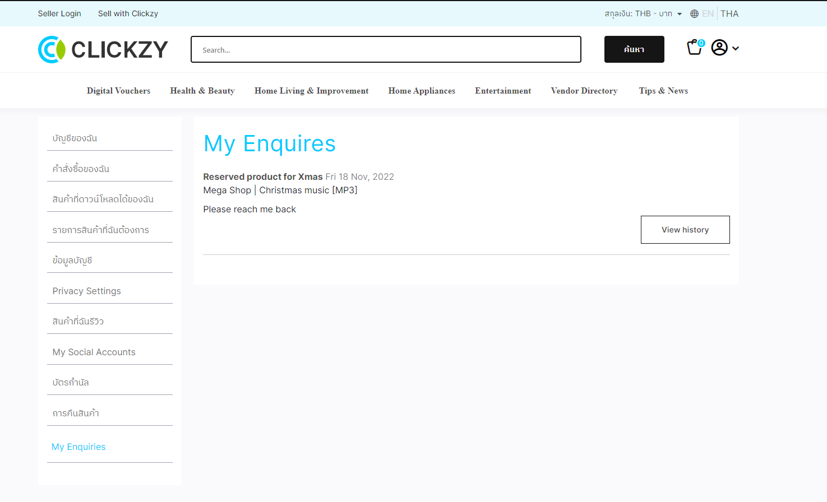Open Entertainment menu
Image resolution: width=827 pixels, height=502 pixels.
503,91
